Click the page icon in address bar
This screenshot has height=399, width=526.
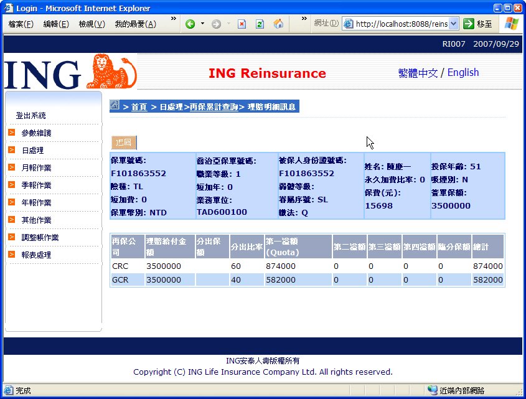click(x=349, y=24)
